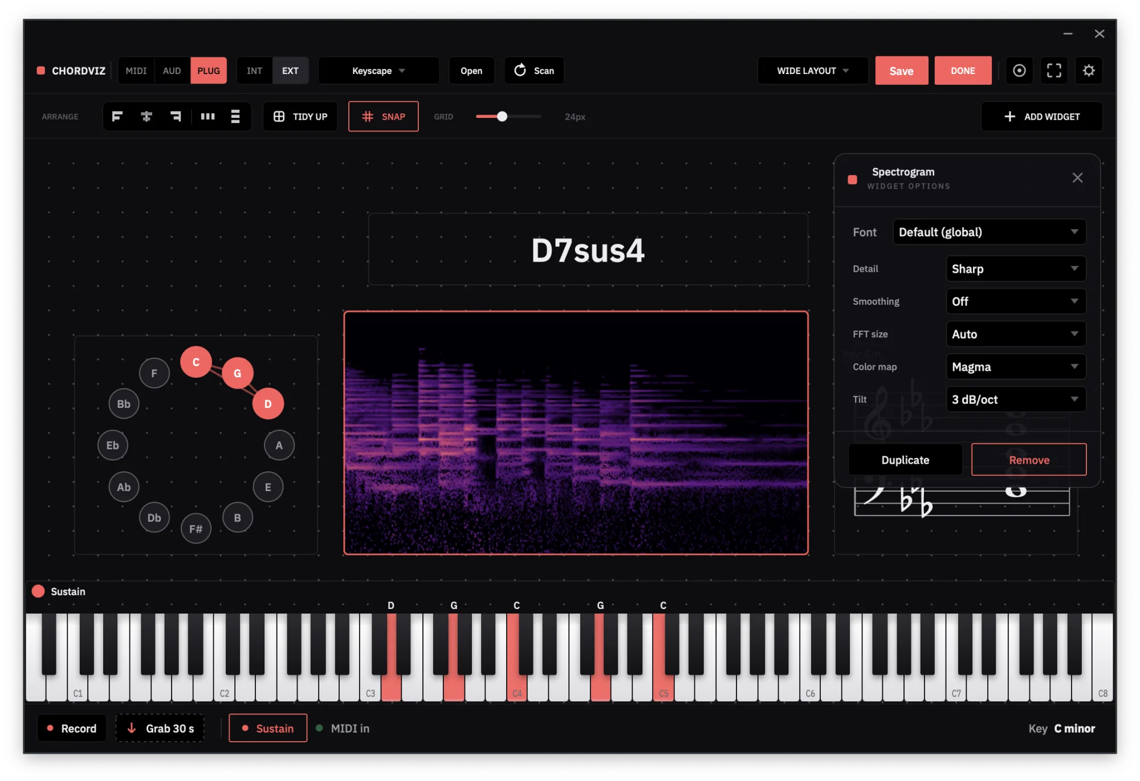Click the DONE button
Viewport: 1140px width, 781px height.
963,71
